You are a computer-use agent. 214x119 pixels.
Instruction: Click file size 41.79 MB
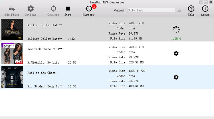click(135, 39)
